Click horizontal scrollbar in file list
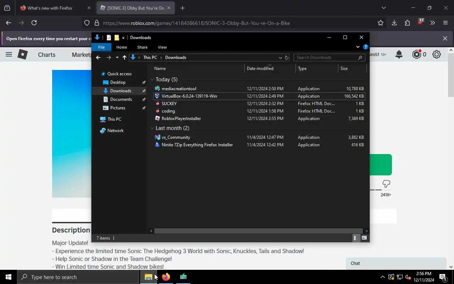 click(x=259, y=231)
